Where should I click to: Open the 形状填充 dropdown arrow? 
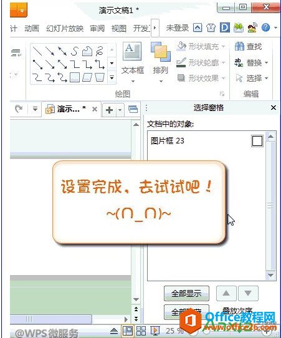pyautogui.click(x=223, y=46)
